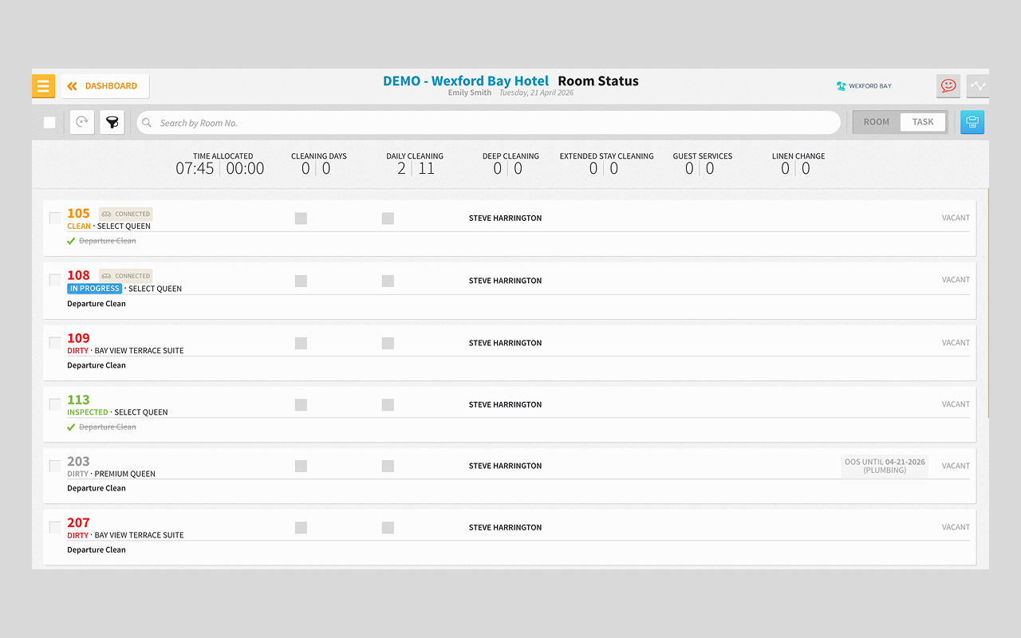
Task: Open room number 108
Action: (x=78, y=275)
